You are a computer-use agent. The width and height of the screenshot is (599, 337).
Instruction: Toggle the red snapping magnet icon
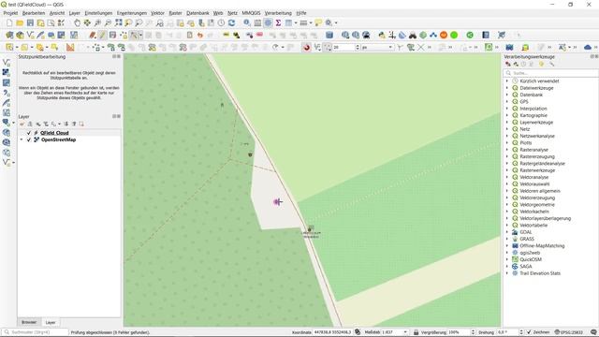[x=306, y=47]
